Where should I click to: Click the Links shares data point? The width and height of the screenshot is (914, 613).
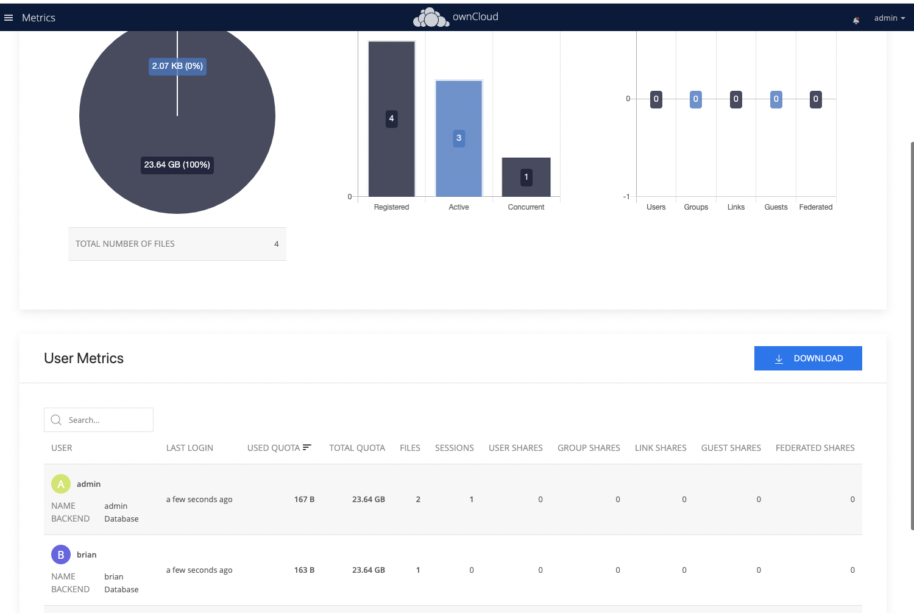(736, 99)
